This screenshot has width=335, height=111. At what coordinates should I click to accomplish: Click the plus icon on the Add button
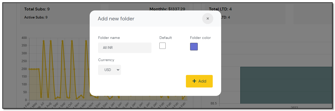click(194, 81)
